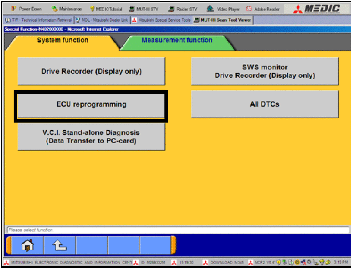Click the ECU reprogramming button
352x269 pixels.
[x=91, y=105]
